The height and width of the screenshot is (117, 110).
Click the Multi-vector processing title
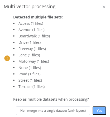pos(30,7)
